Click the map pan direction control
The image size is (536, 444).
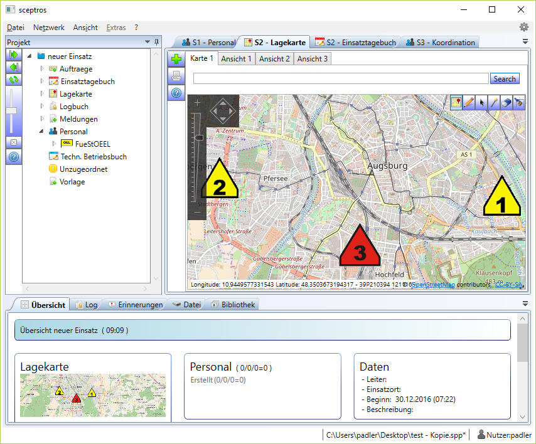223,111
